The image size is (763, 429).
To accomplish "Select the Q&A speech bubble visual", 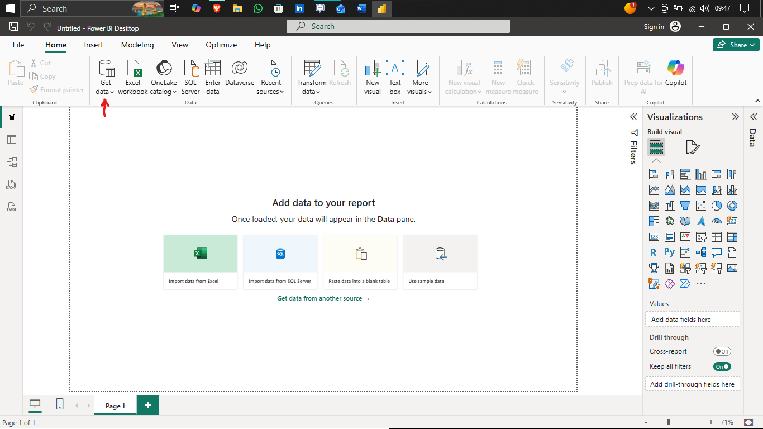I will point(717,252).
